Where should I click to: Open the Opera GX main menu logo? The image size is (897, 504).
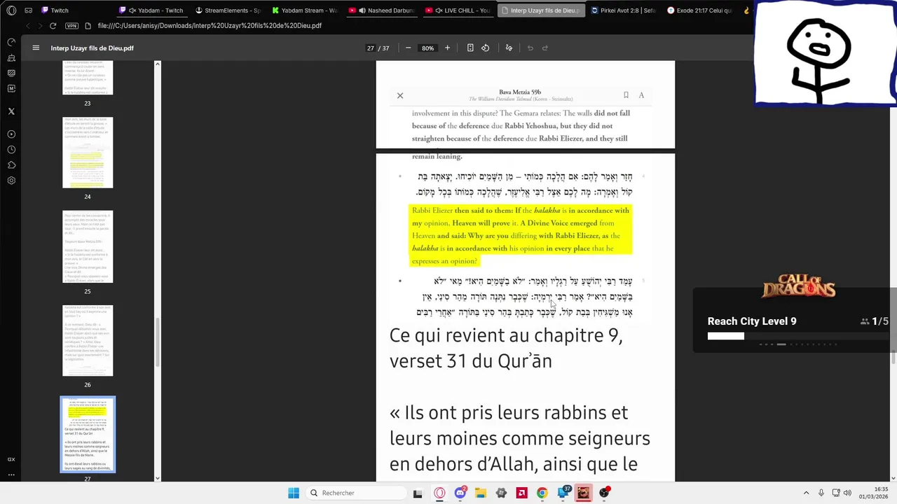tap(11, 10)
